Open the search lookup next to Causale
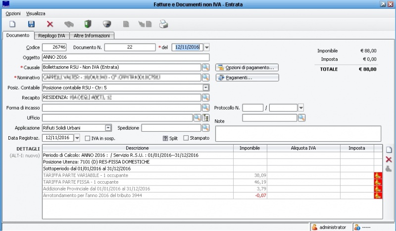Screen dimensions: 396x231 (205, 67)
